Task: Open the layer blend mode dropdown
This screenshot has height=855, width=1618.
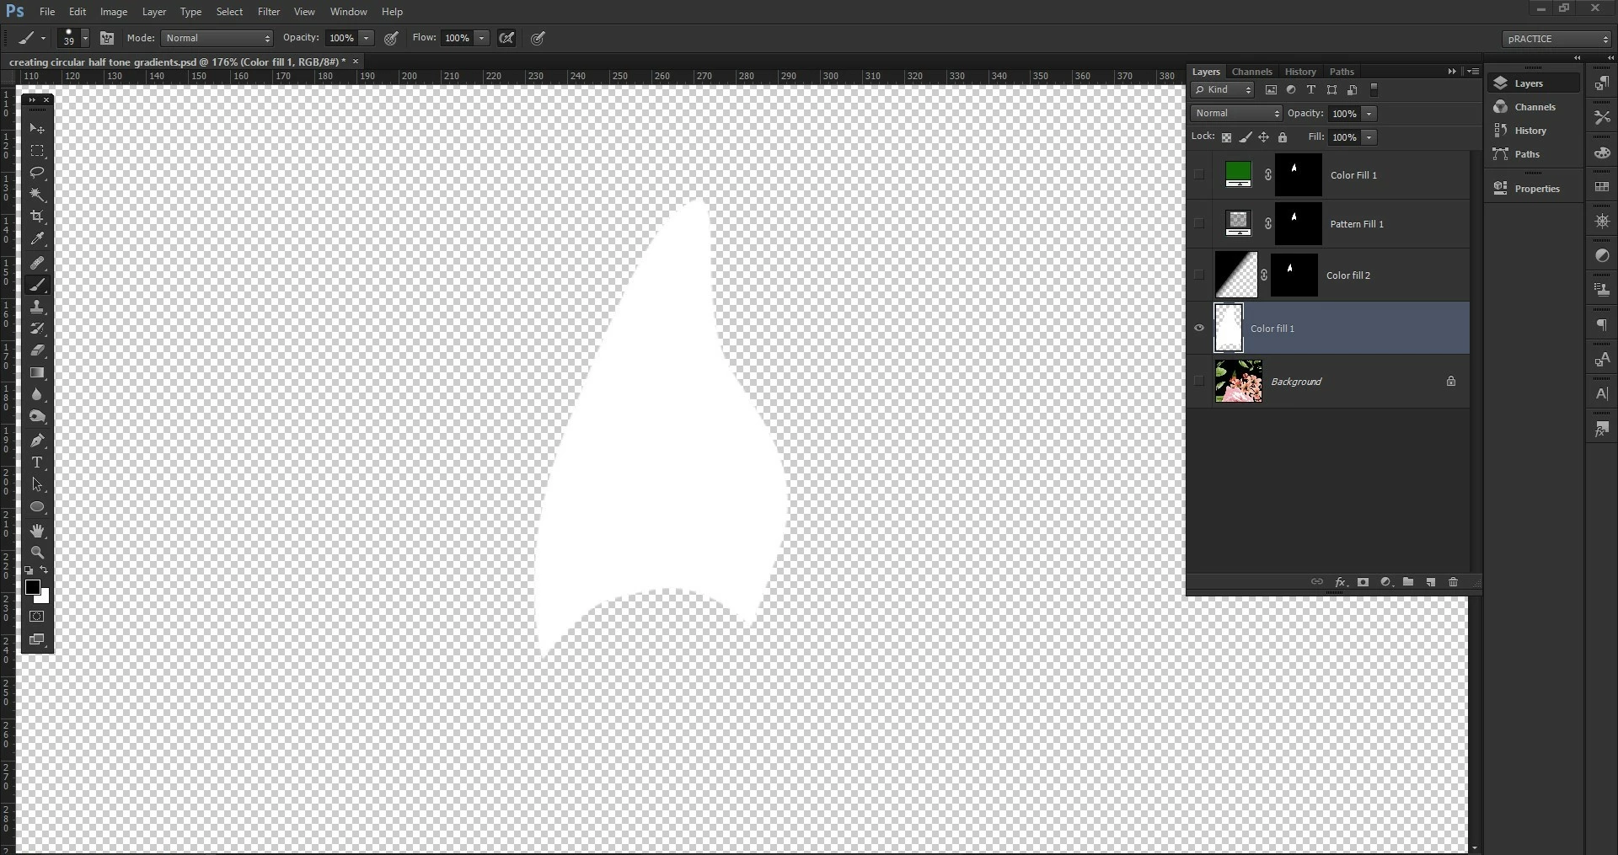Action: [x=1236, y=114]
